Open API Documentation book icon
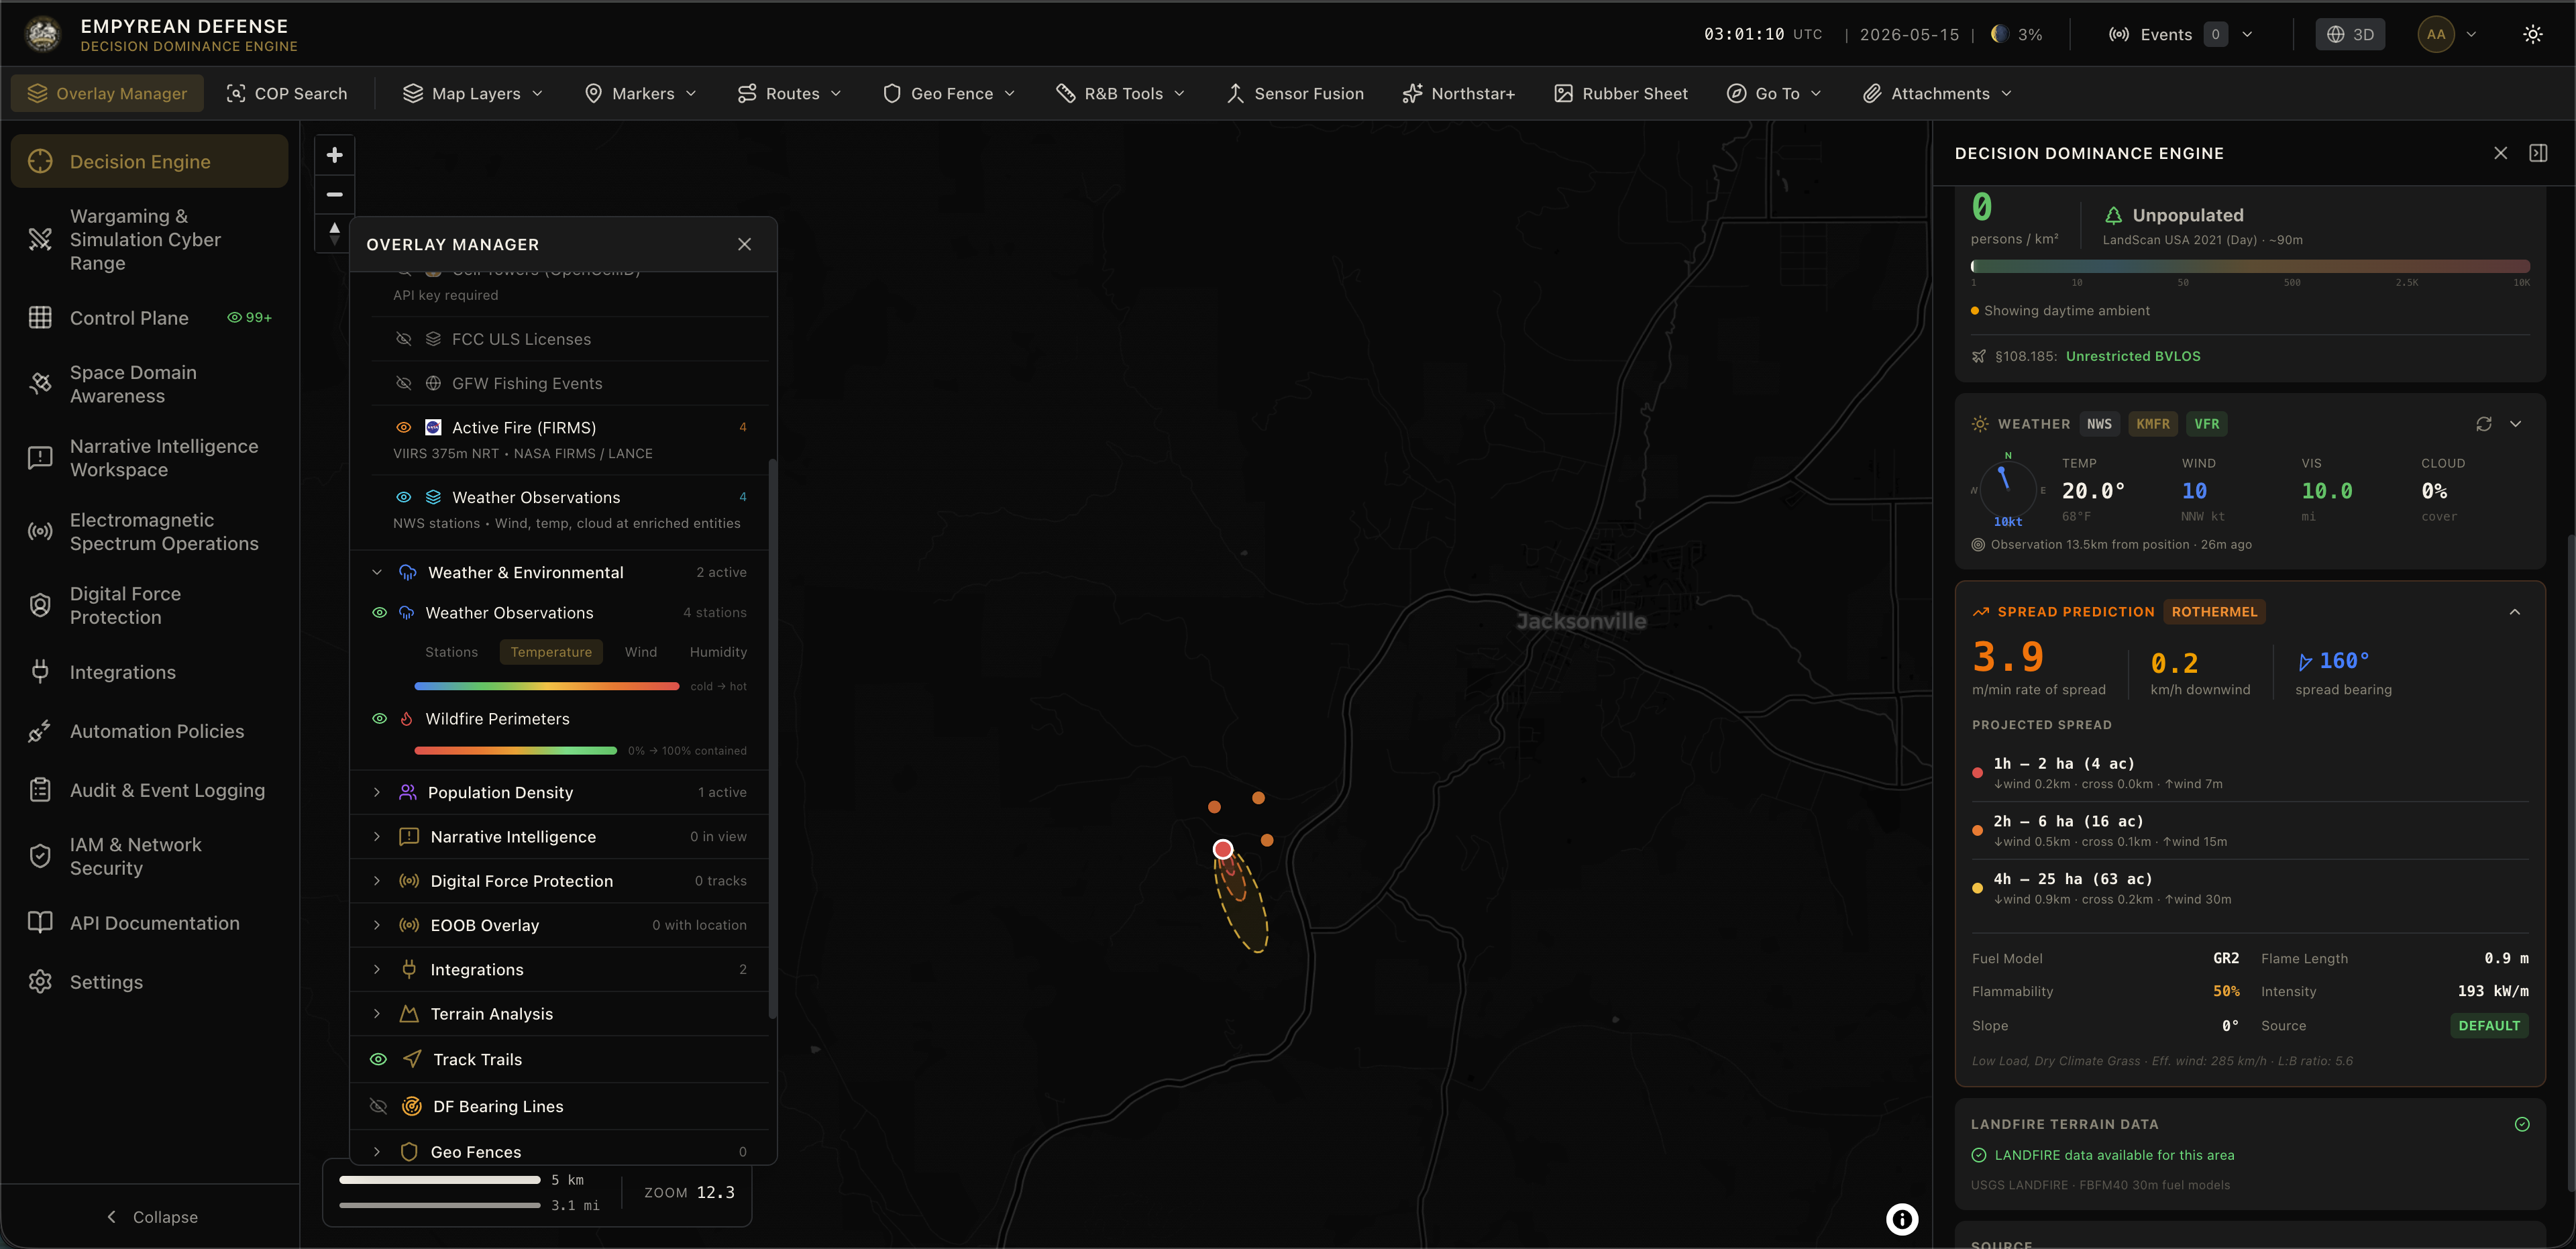The height and width of the screenshot is (1249, 2576). [x=40, y=923]
